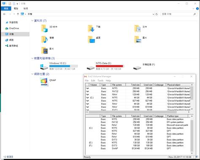Open recent locations dropdown next to forward arrow
The image size is (200, 160).
click(14, 14)
